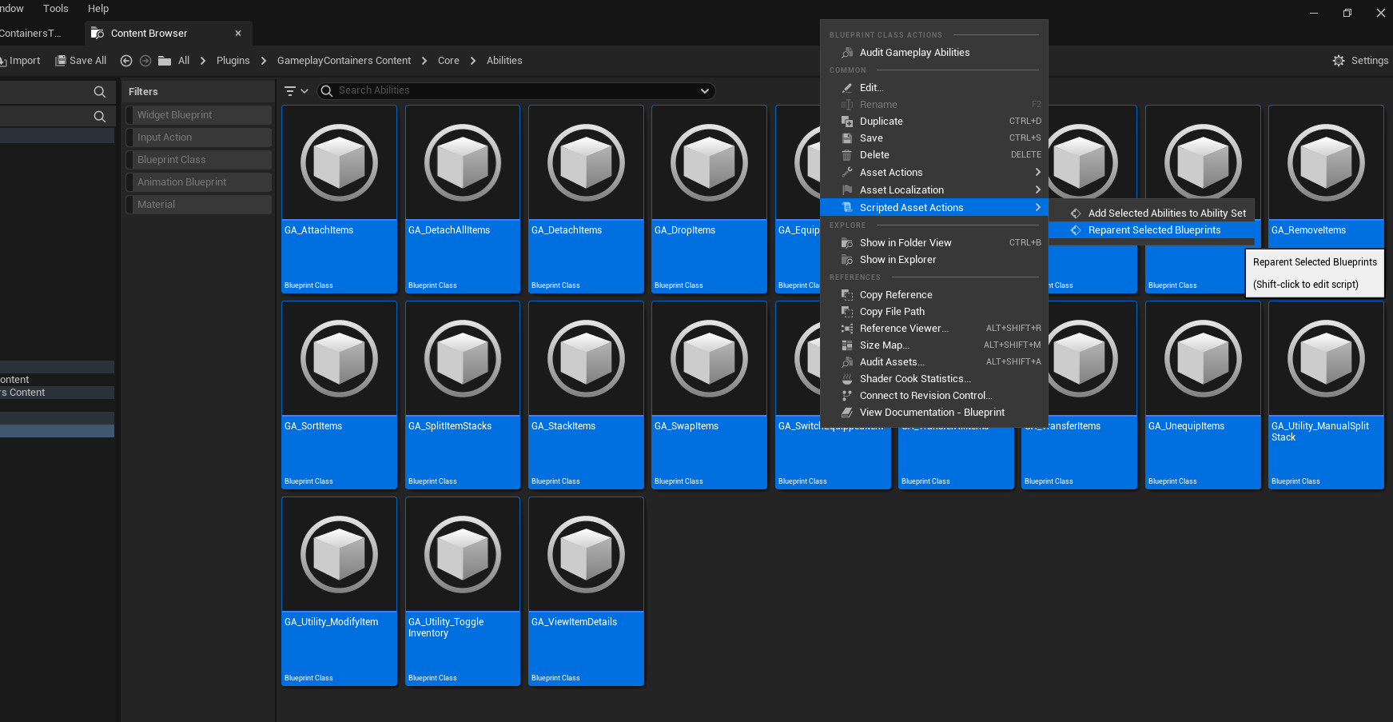Toggle Material filter
Screen dimensions: 1393x722
pos(199,205)
